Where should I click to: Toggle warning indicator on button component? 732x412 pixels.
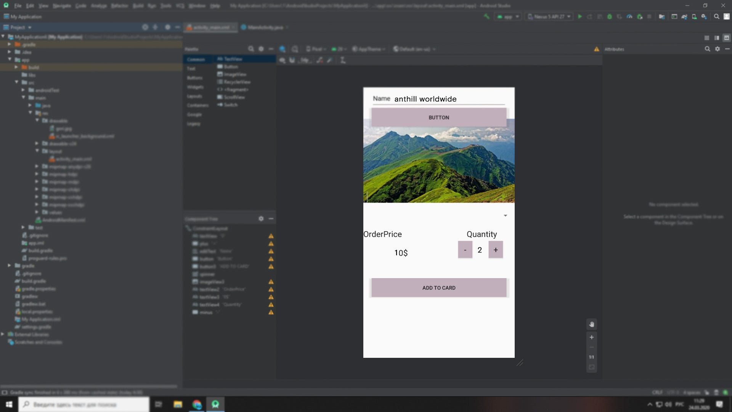(270, 259)
